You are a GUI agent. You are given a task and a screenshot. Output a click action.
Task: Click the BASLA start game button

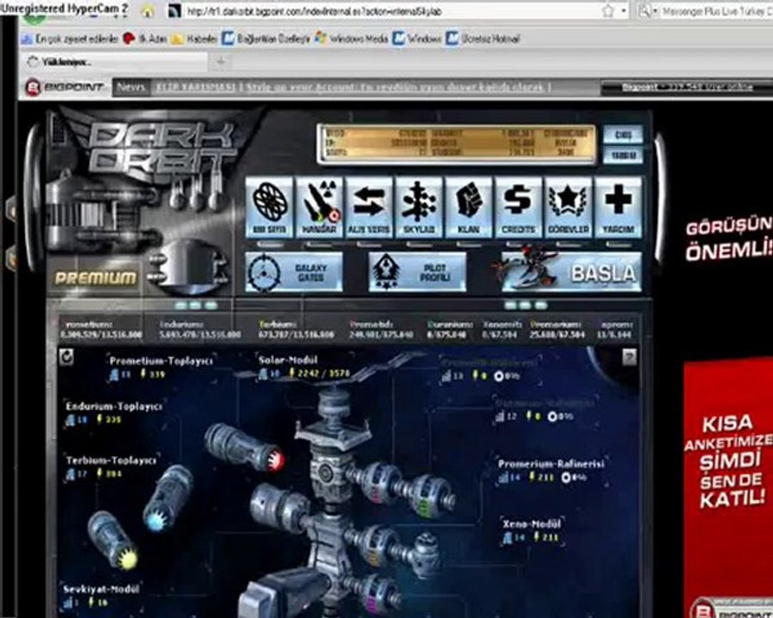(x=572, y=272)
